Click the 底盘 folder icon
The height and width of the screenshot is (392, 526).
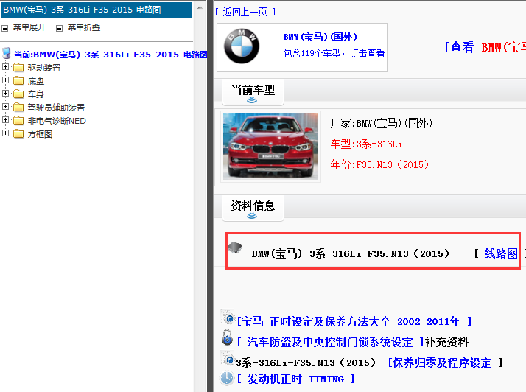tap(18, 81)
